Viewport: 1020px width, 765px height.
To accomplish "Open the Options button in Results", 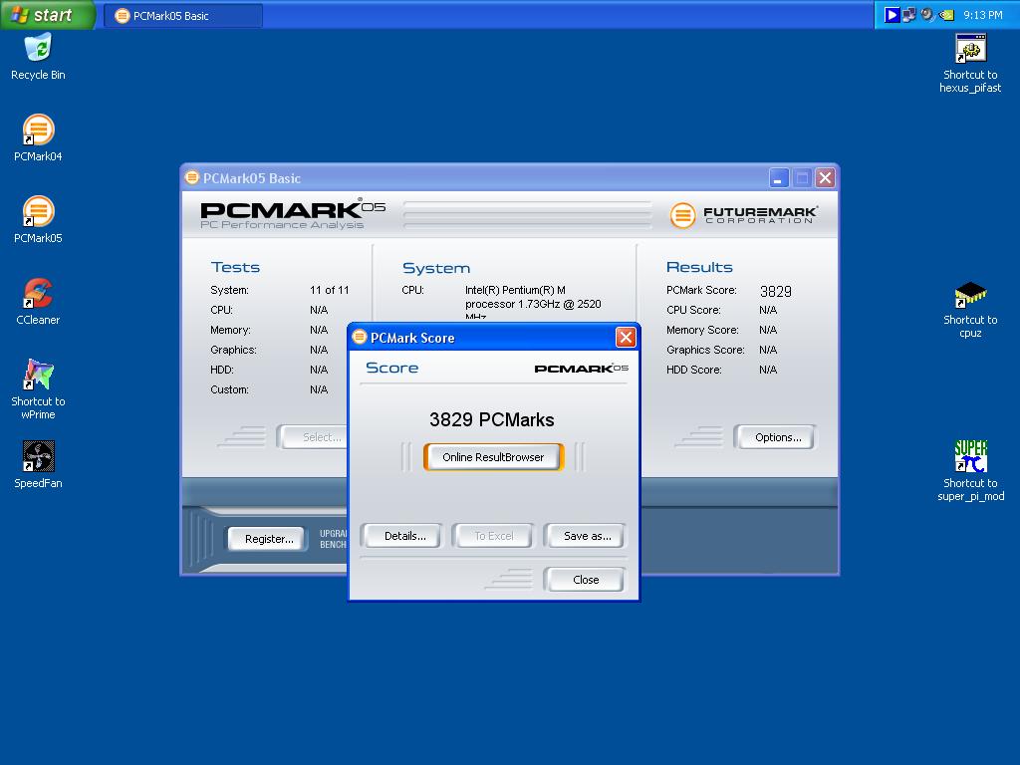I will [777, 438].
